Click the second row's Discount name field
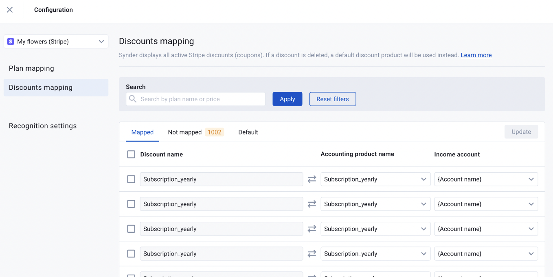The height and width of the screenshot is (277, 553). [x=222, y=204]
